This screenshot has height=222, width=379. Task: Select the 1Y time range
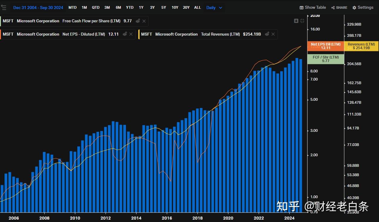[141, 8]
